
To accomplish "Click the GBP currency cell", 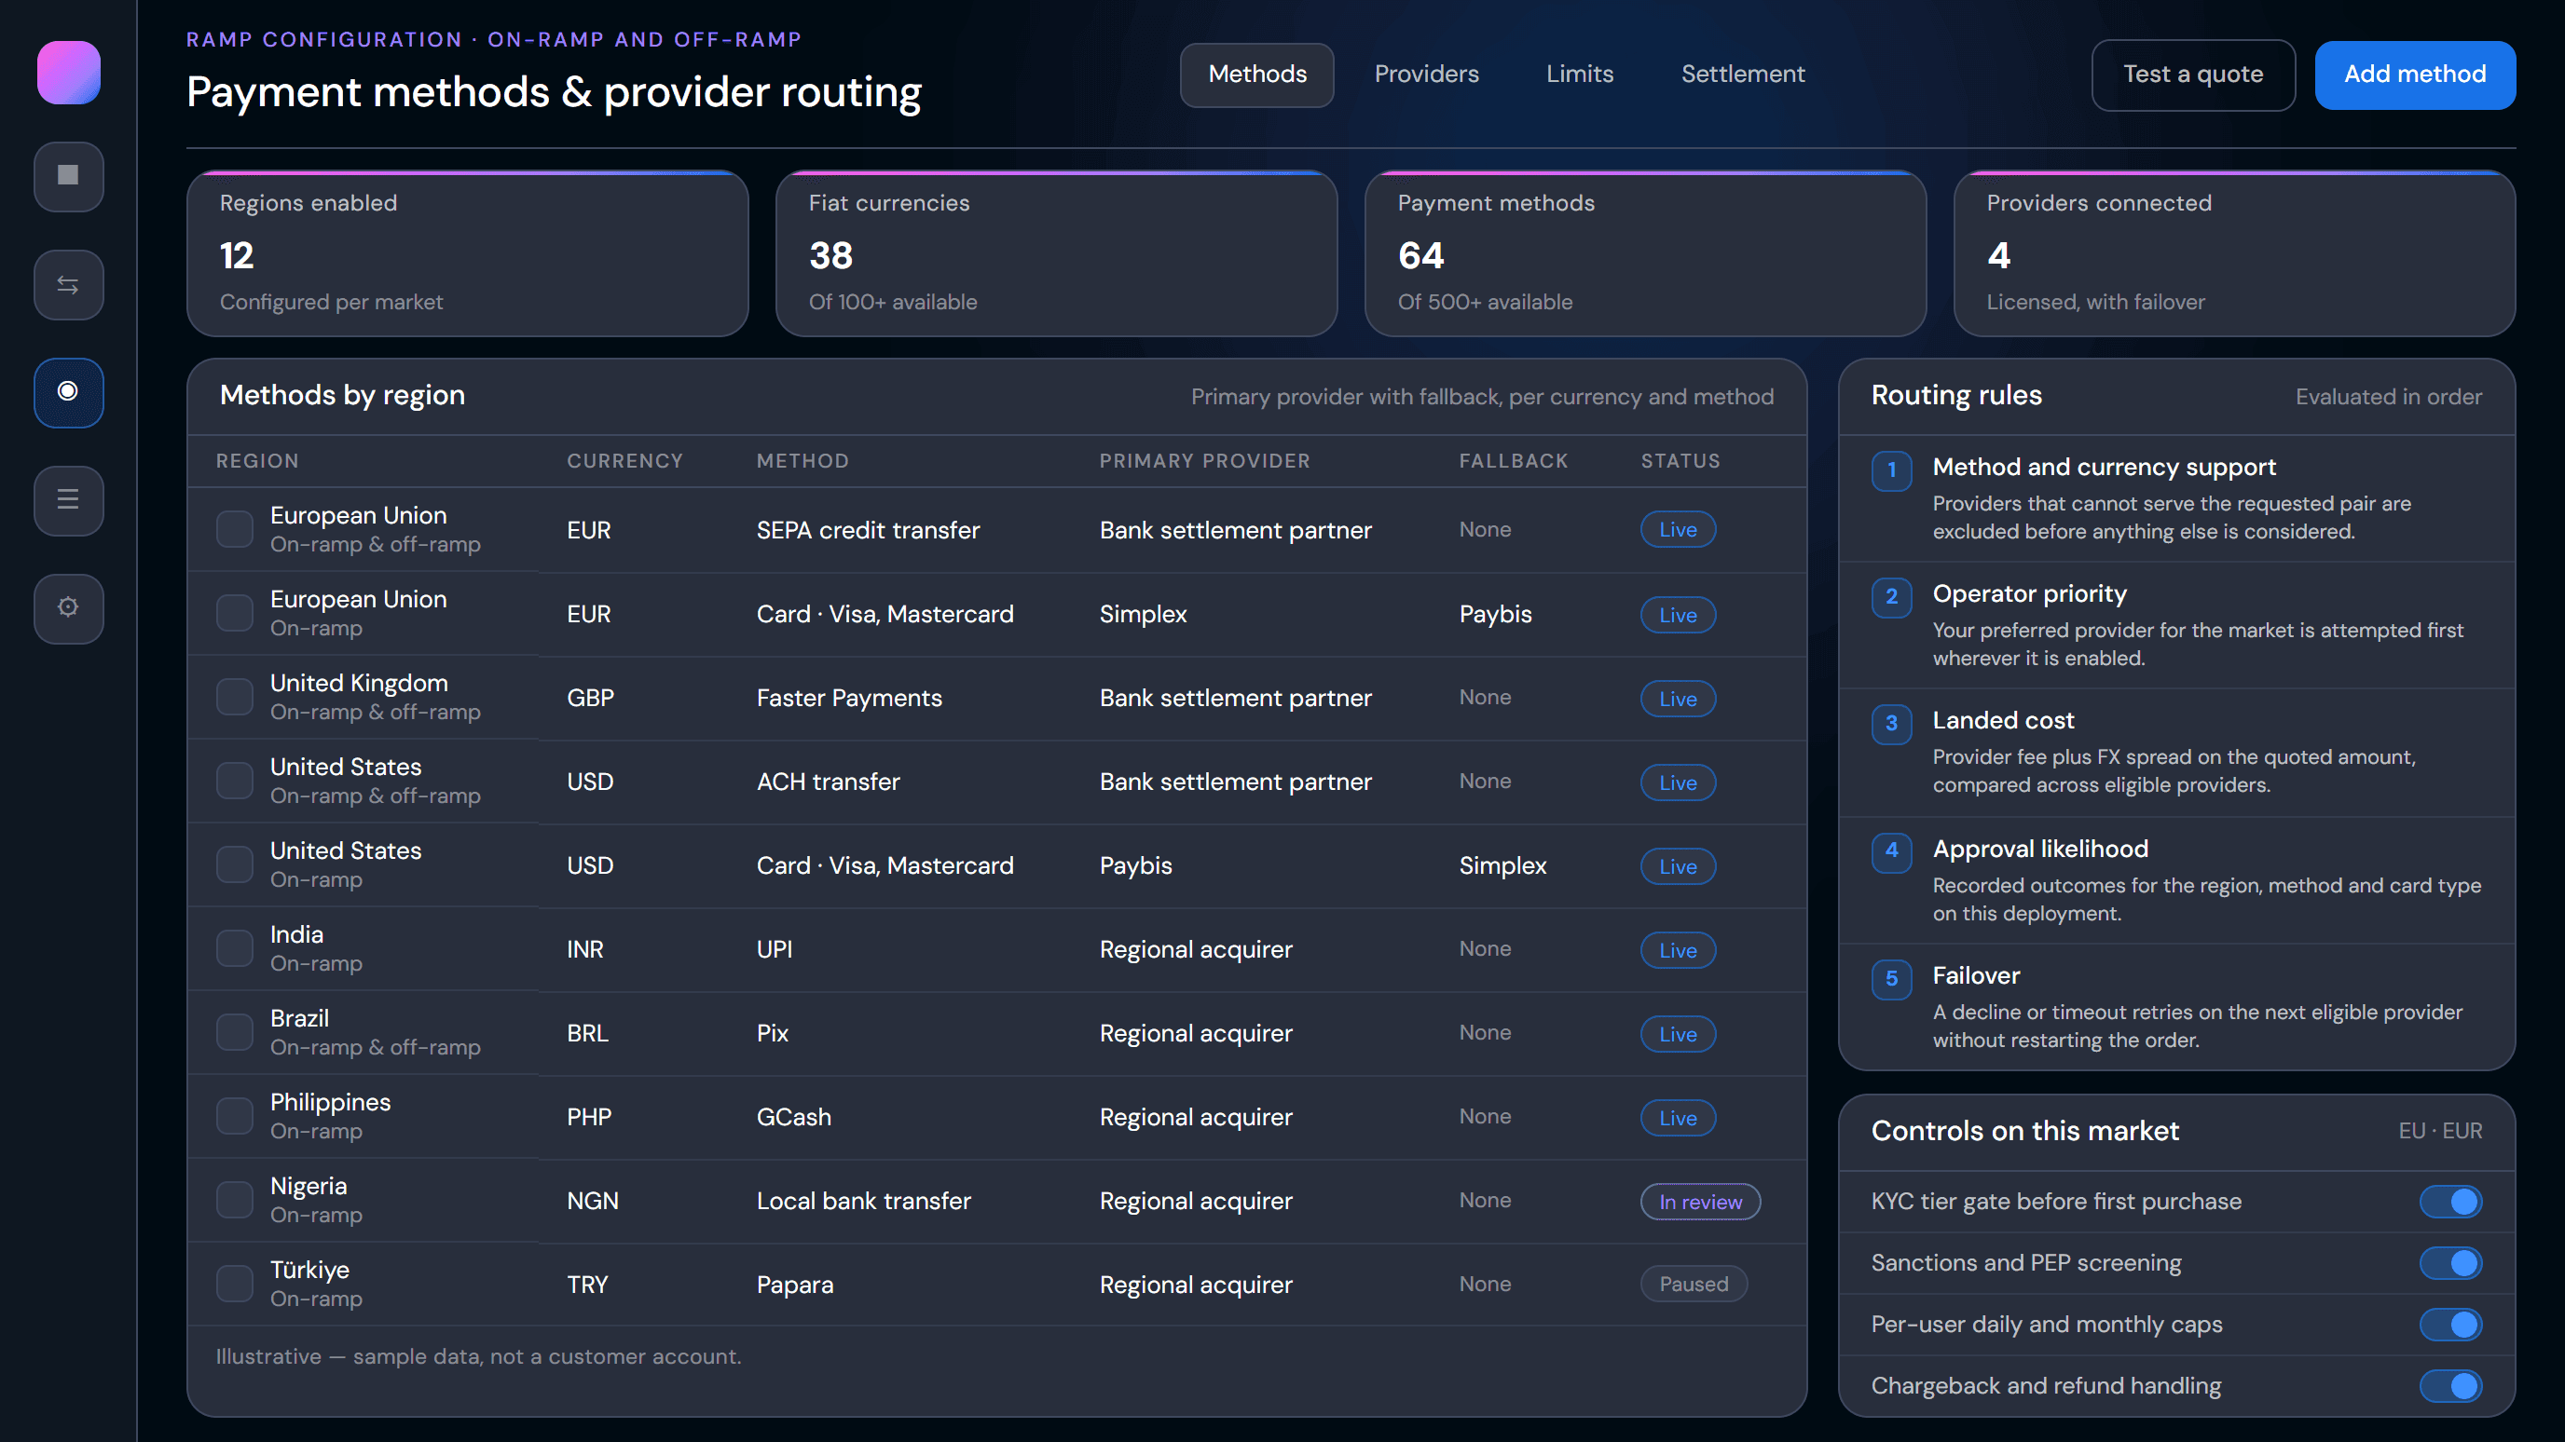I will tap(589, 698).
